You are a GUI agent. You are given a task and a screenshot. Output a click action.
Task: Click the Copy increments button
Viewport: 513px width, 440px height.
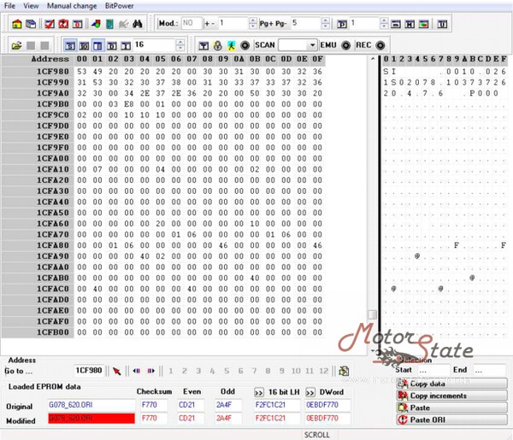click(451, 396)
